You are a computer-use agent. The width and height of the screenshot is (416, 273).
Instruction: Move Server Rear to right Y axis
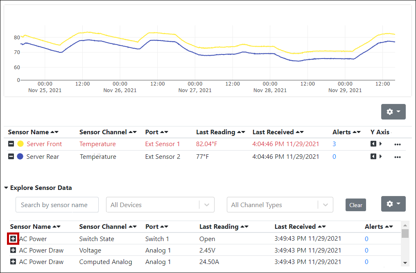click(x=381, y=157)
